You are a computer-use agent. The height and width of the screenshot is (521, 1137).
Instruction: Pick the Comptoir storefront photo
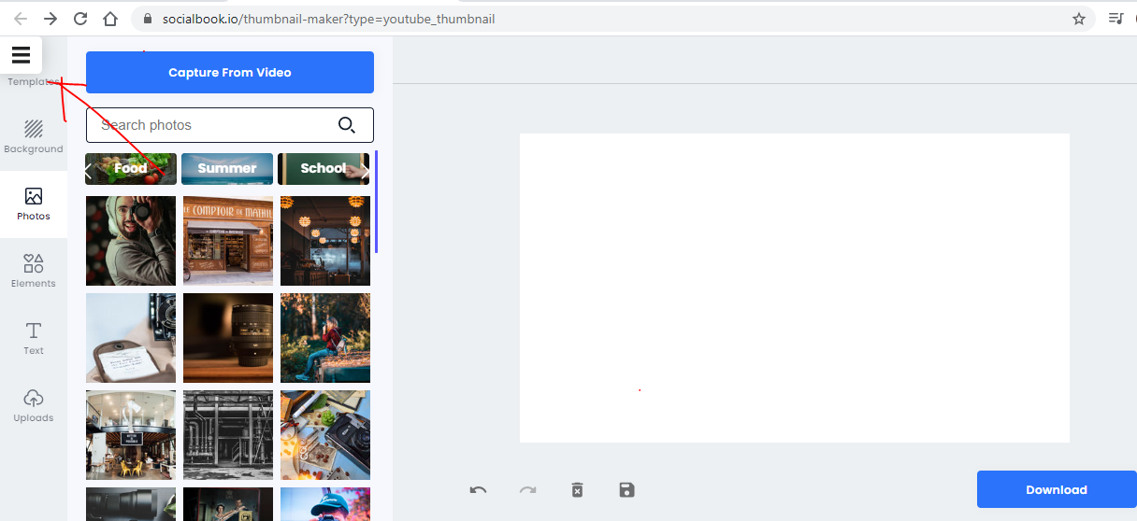pos(228,241)
